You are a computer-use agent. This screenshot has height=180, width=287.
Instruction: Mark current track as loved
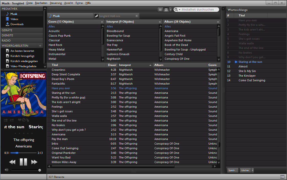coord(20,120)
